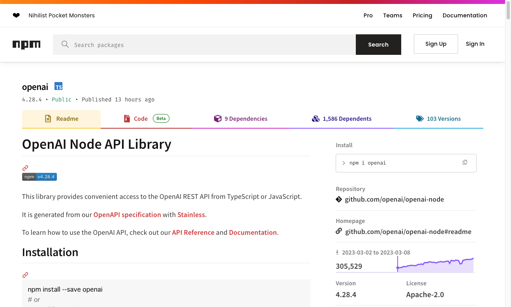The image size is (511, 307).
Task: Click the 2023-03-02 to 2023-03-08 date range
Action: (376, 253)
